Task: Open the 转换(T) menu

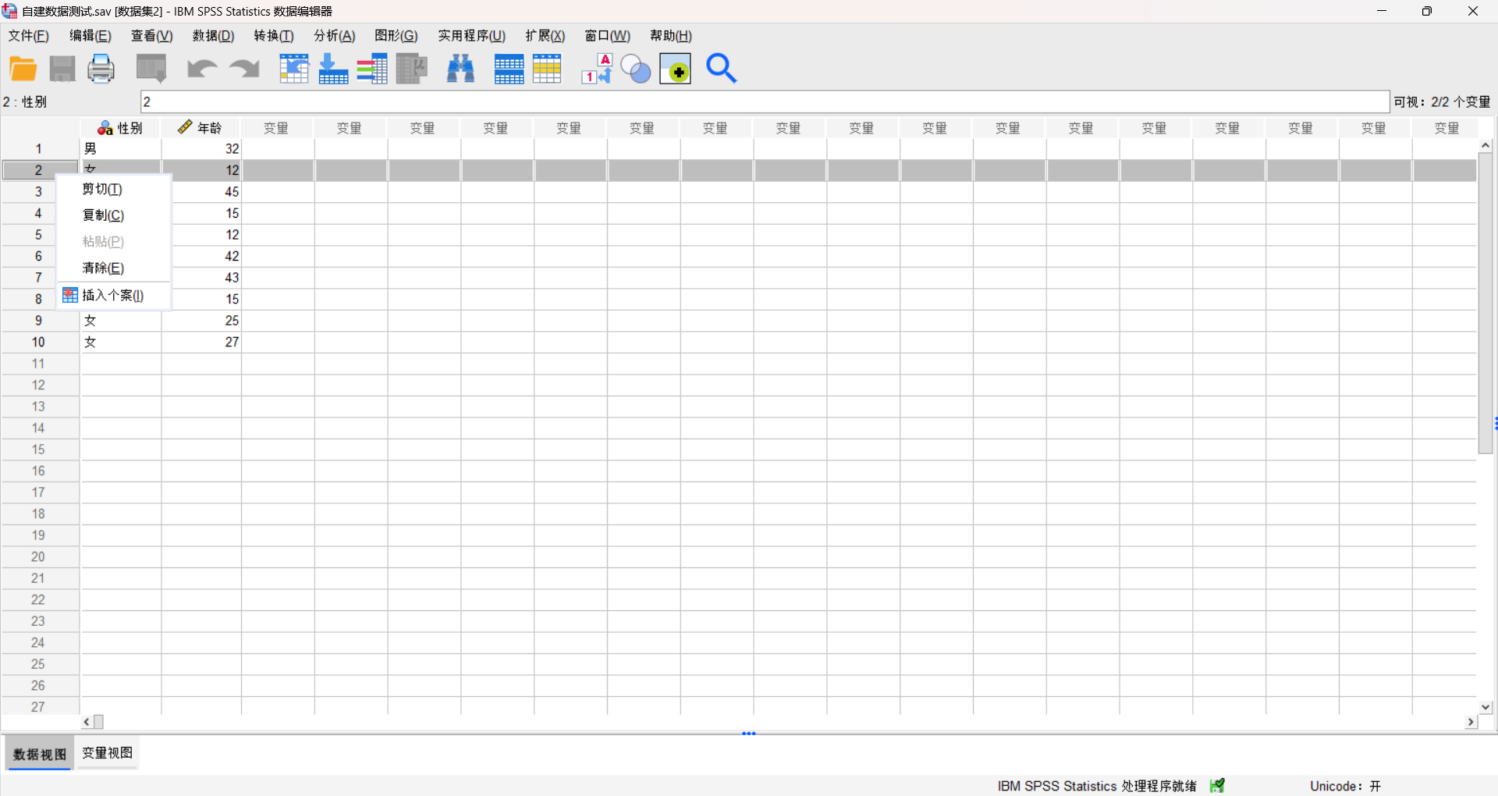Action: tap(274, 36)
